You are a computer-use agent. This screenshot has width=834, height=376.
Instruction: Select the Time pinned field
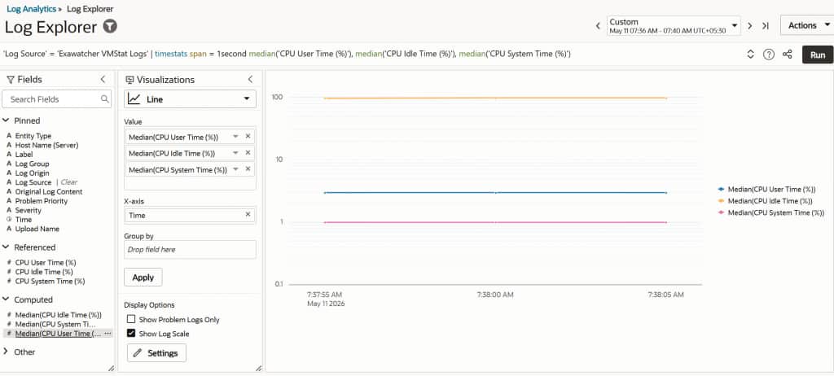point(24,220)
